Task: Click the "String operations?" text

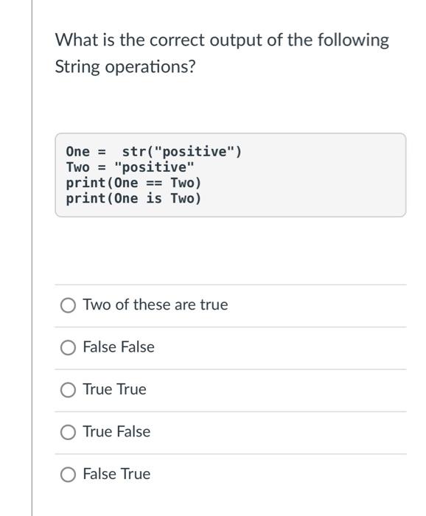Action: click(x=125, y=67)
